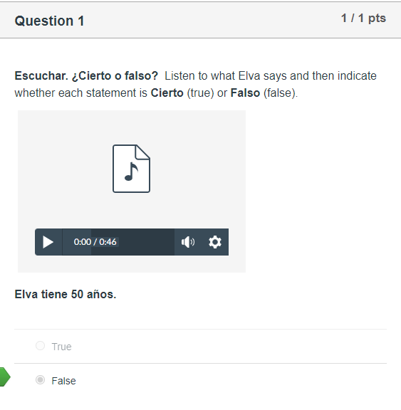Click the False answer label
The image size is (401, 410).
63,381
